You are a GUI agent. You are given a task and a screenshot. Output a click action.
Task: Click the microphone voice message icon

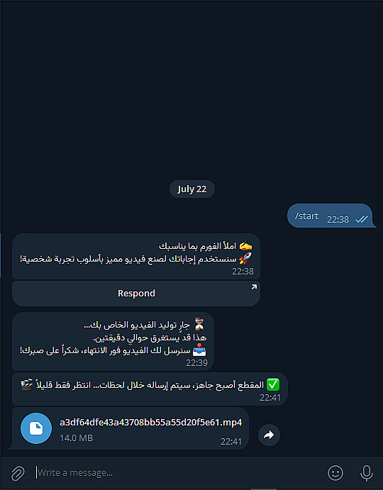367,473
